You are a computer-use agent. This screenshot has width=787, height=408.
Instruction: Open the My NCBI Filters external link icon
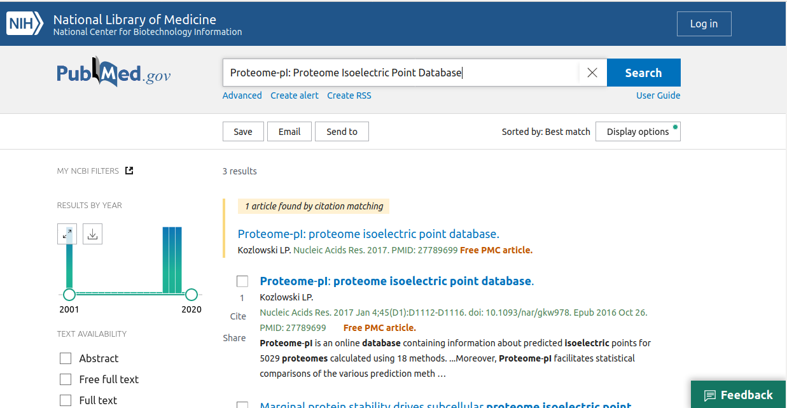(129, 171)
